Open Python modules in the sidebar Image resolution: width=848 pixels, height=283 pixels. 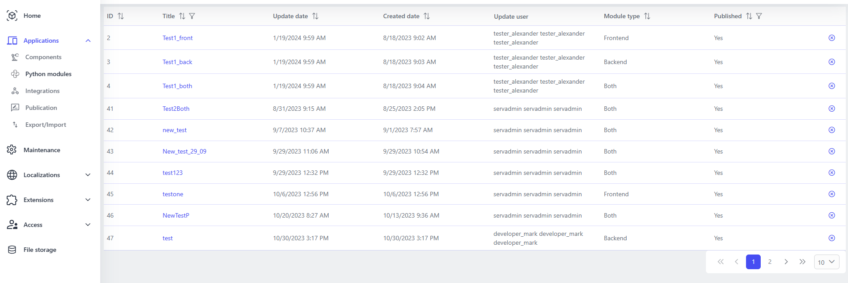[48, 74]
